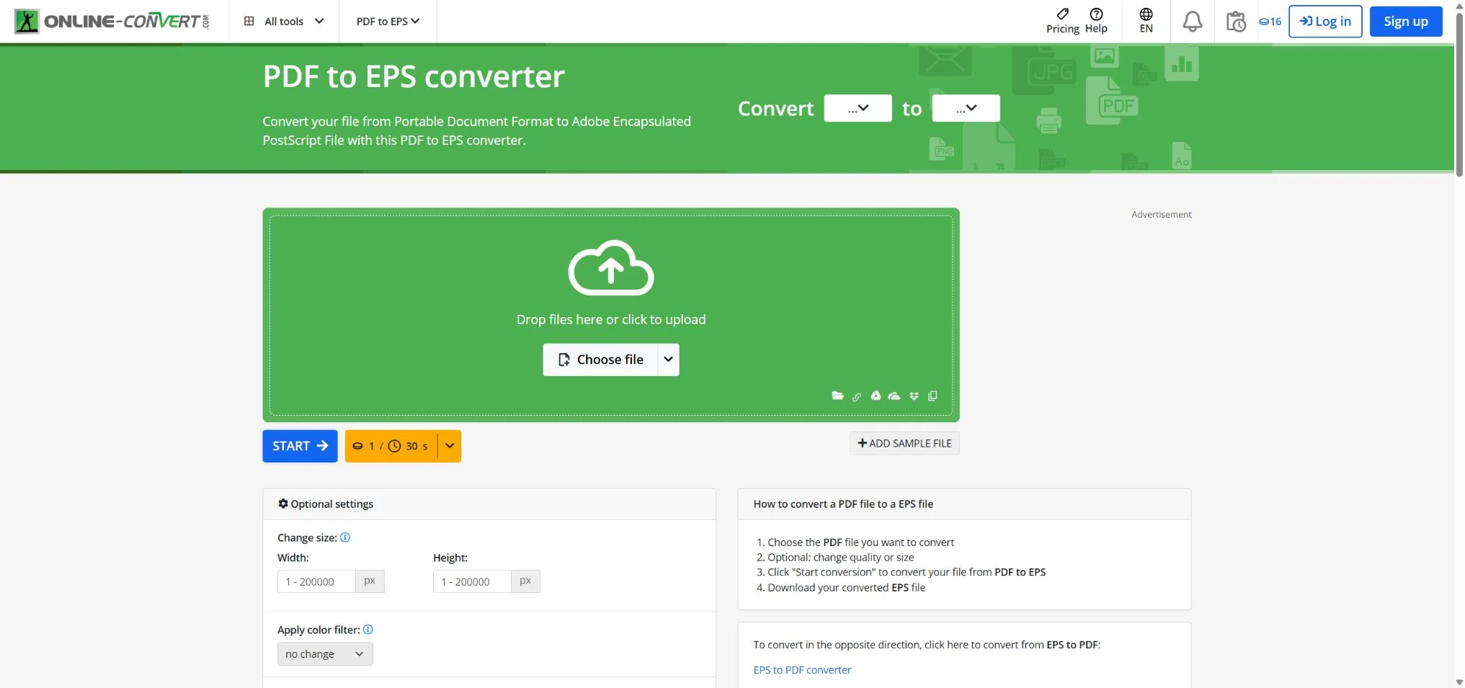
Task: Check the 16 credits counter
Action: tap(1270, 22)
